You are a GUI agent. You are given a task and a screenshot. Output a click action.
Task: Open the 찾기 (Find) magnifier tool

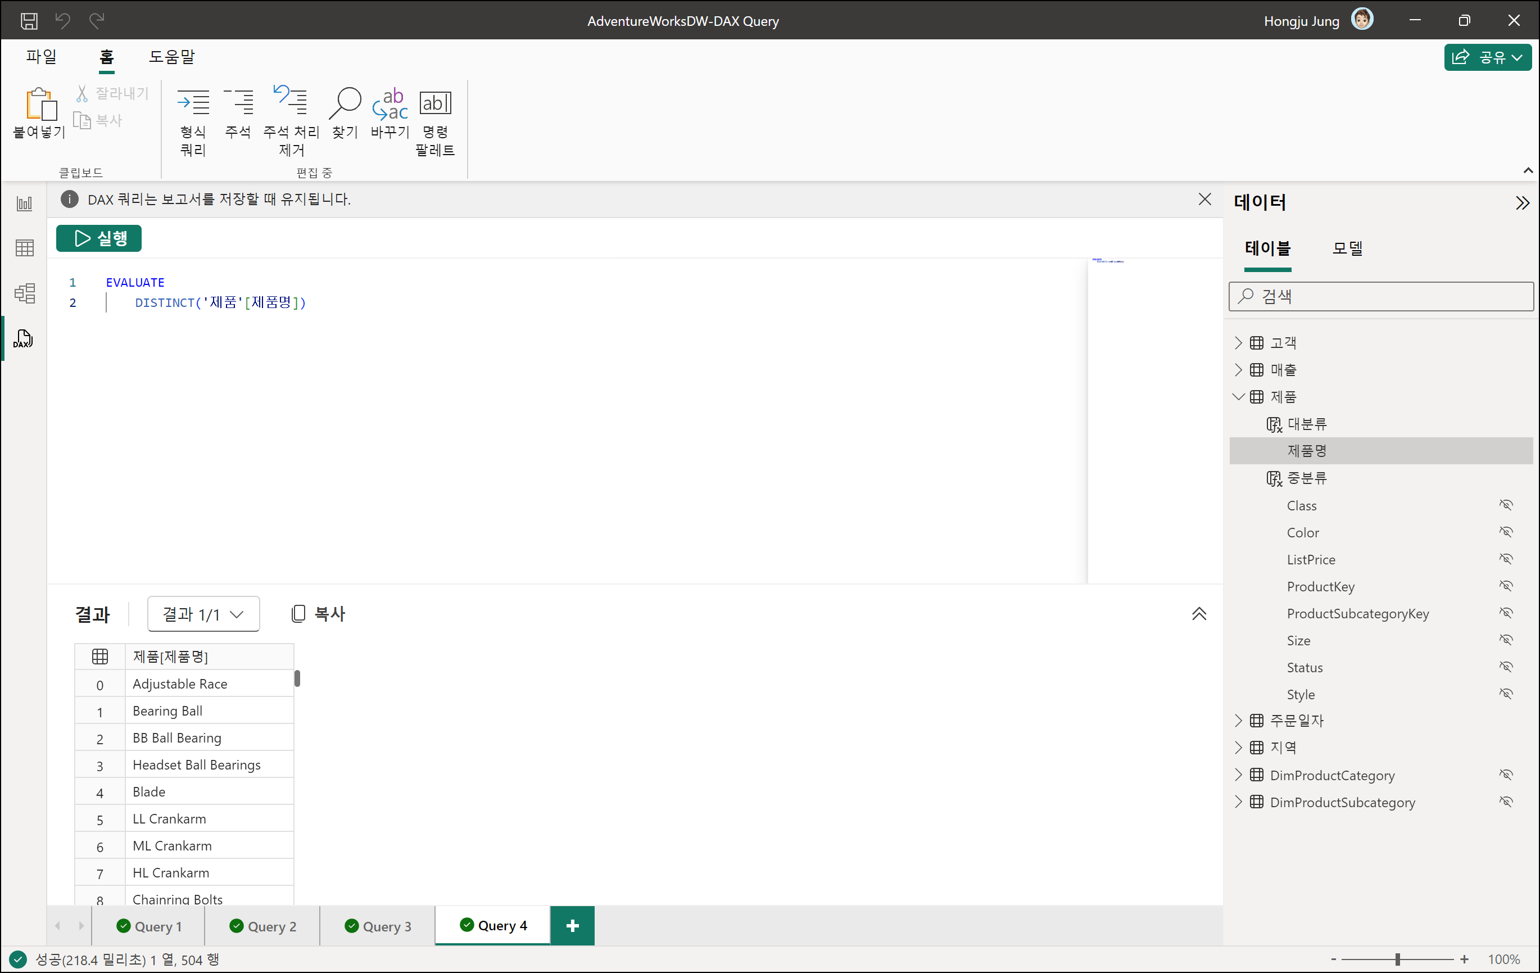pos(345,102)
